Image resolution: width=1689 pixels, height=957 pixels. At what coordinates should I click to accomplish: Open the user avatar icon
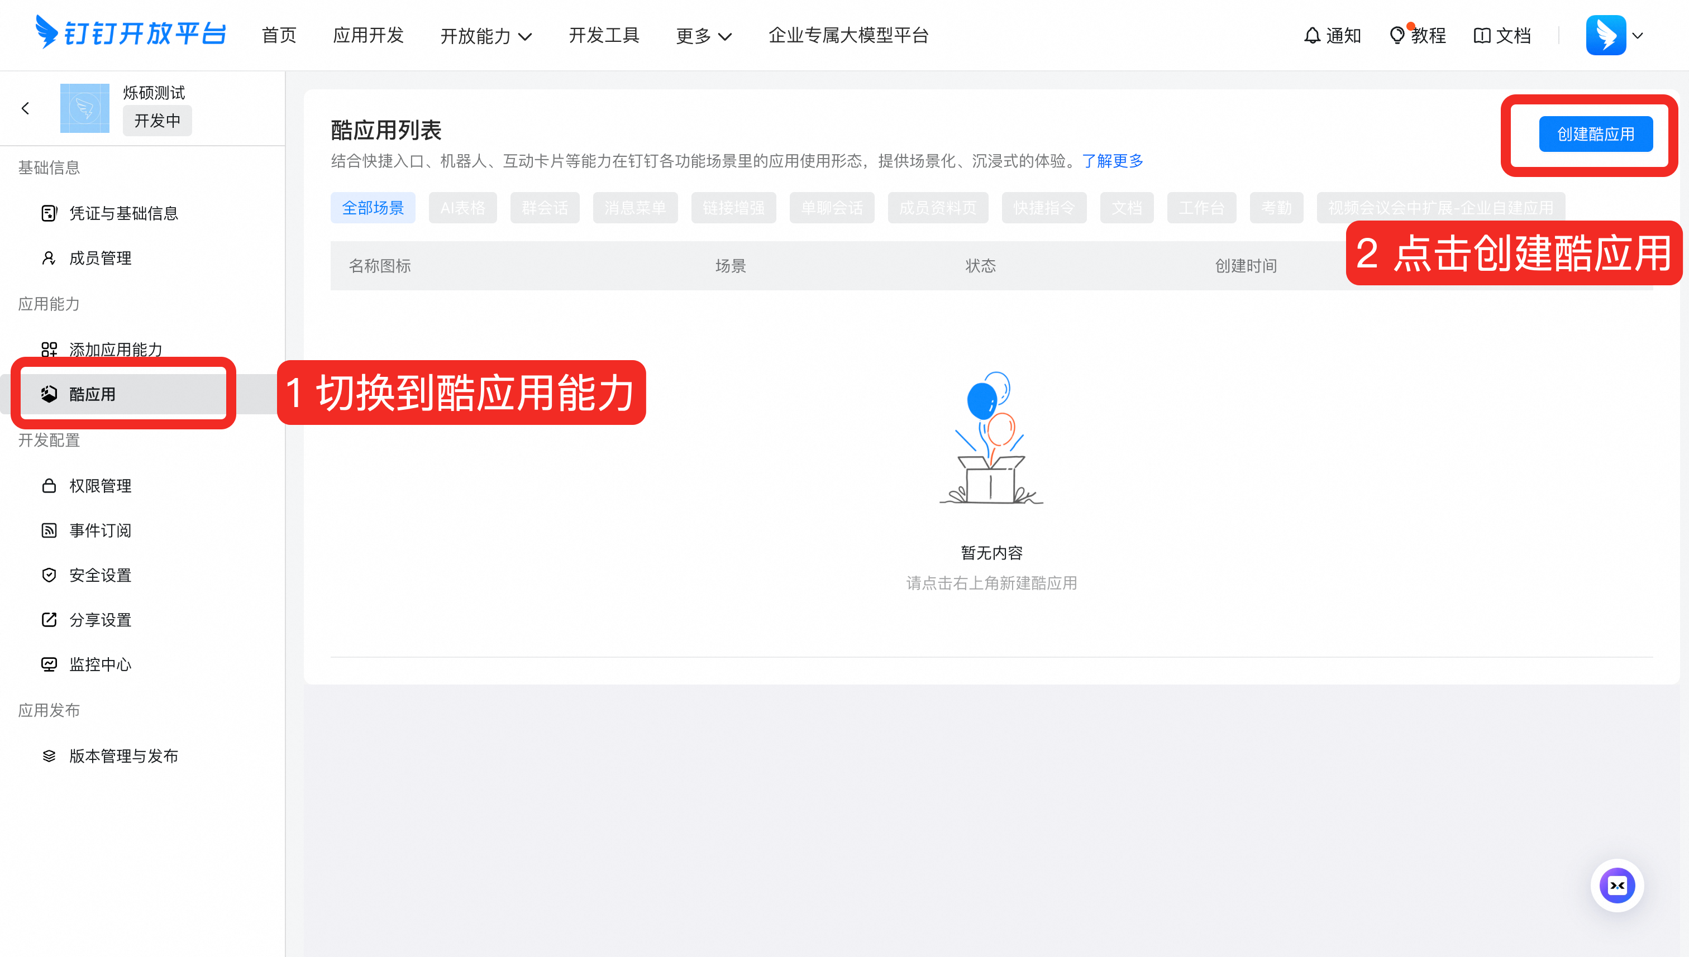coord(1606,36)
